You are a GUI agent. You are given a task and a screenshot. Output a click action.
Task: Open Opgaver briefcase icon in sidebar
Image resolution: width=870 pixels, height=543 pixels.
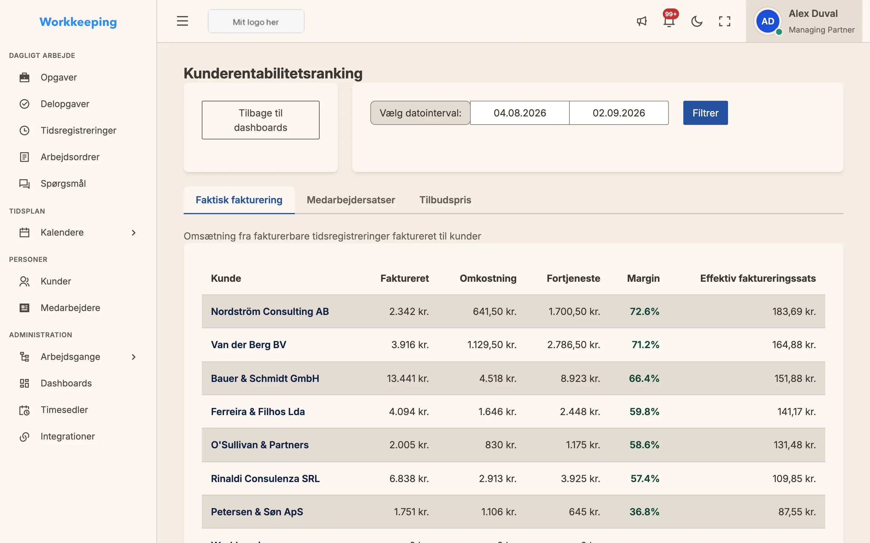pos(24,77)
